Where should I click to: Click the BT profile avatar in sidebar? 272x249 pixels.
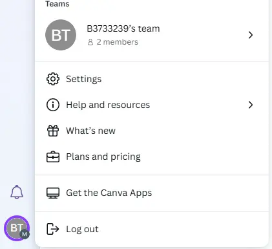click(x=17, y=228)
